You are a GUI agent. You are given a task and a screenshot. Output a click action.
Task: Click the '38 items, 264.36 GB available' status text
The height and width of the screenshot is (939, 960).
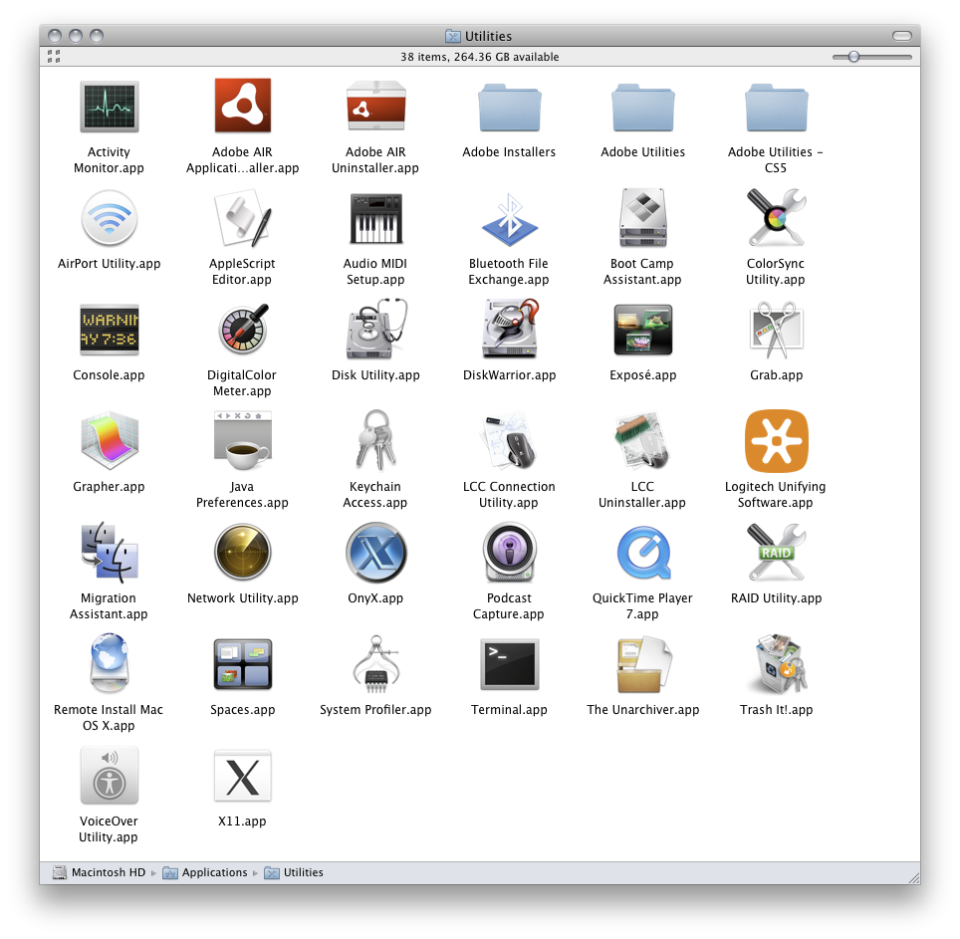pyautogui.click(x=480, y=57)
